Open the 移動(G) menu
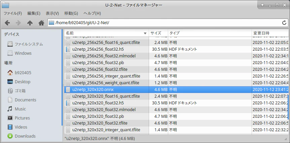Image resolution: width=290 pixels, height=143 pixels. click(71, 13)
